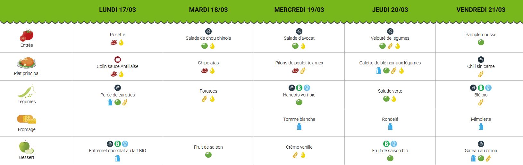Click the wheat icon under Chili sin carne
The height and width of the screenshot is (165, 523).
point(481,74)
